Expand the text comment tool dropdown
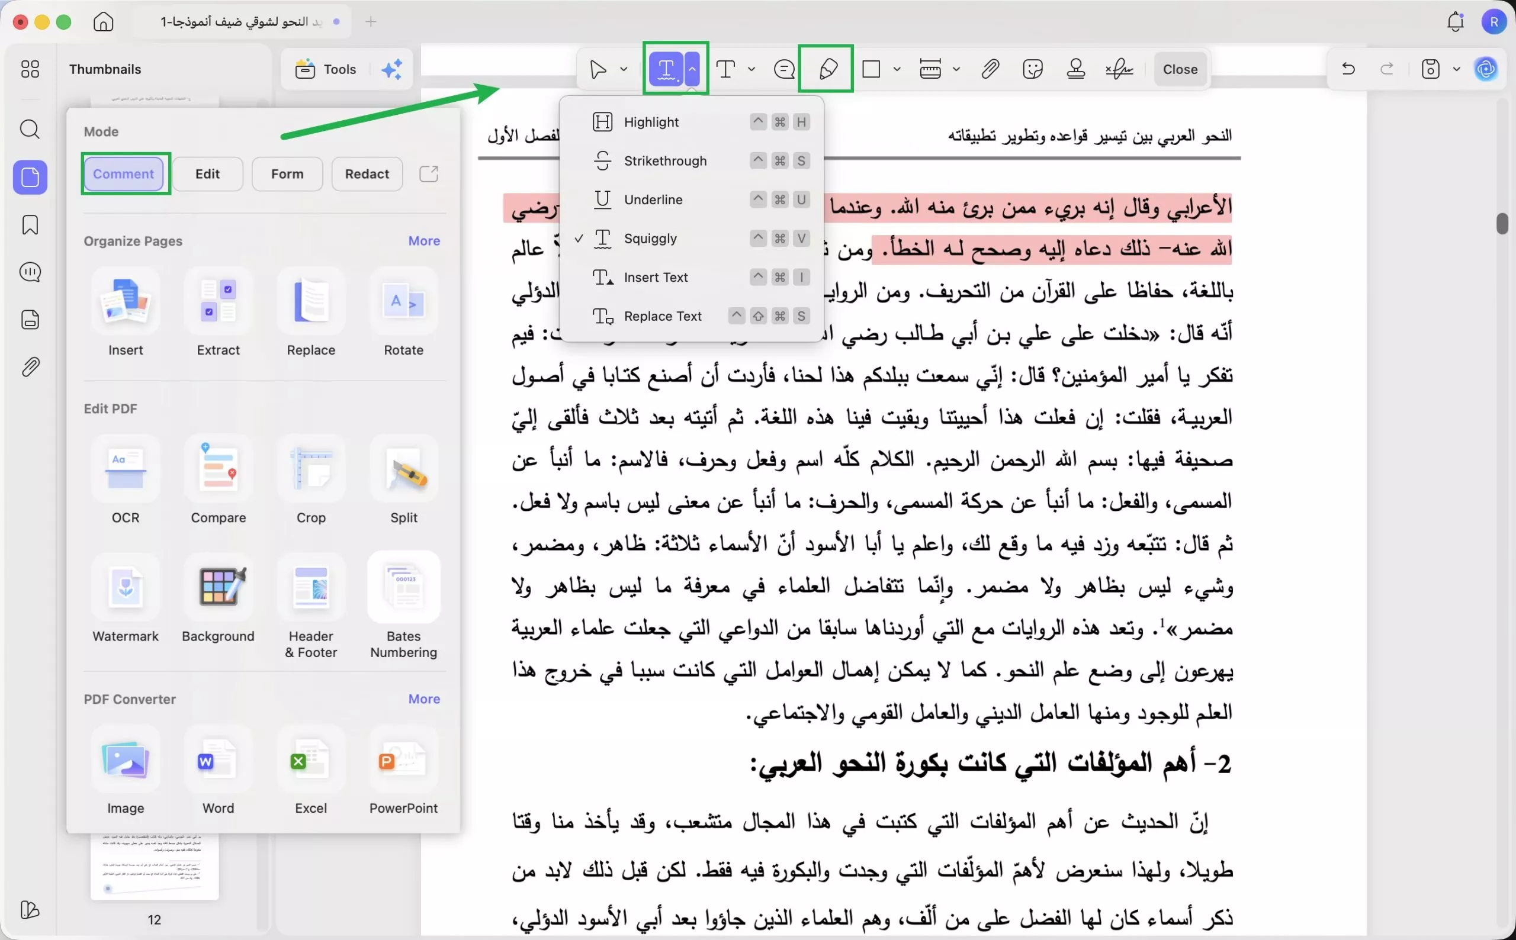The image size is (1516, 940). pos(751,69)
